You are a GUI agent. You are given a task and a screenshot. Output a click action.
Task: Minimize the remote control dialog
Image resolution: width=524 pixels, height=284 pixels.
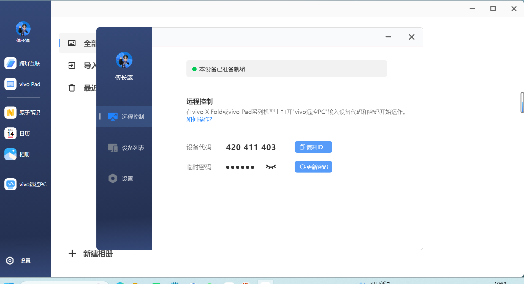point(388,37)
